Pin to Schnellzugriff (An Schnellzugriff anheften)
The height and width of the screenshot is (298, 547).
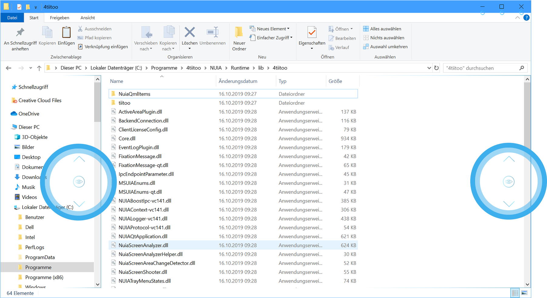(x=20, y=39)
